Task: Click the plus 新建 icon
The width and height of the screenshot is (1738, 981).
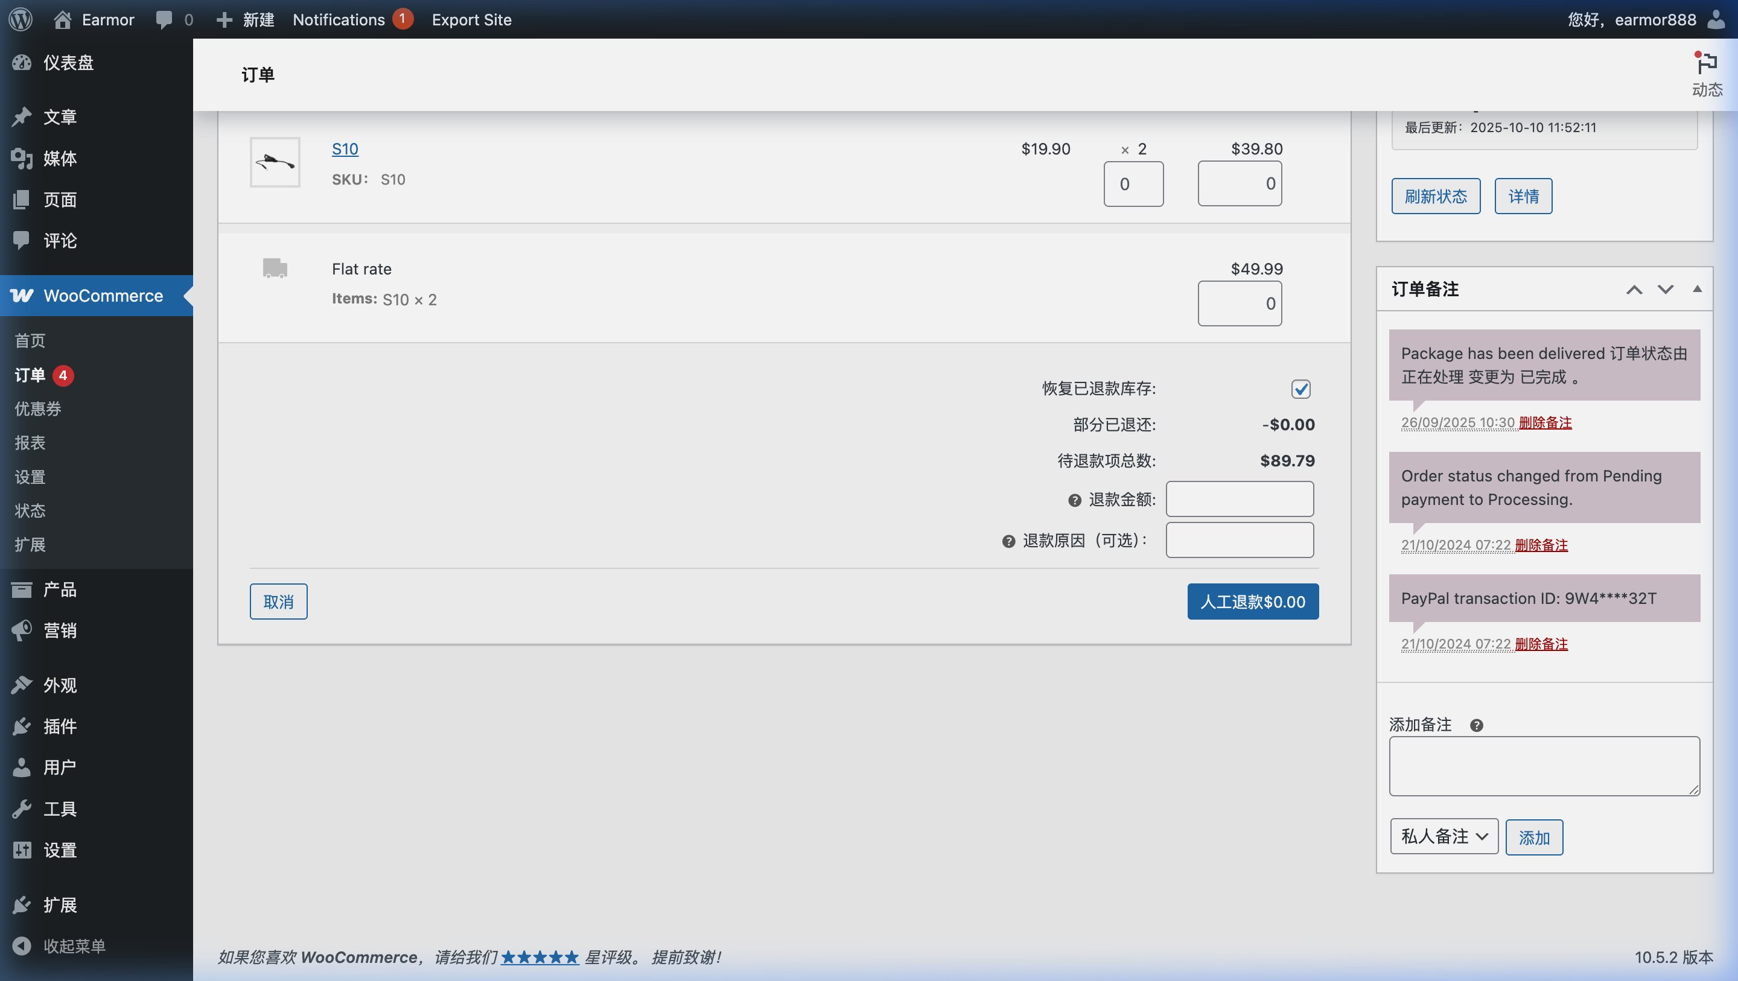Action: [x=224, y=19]
